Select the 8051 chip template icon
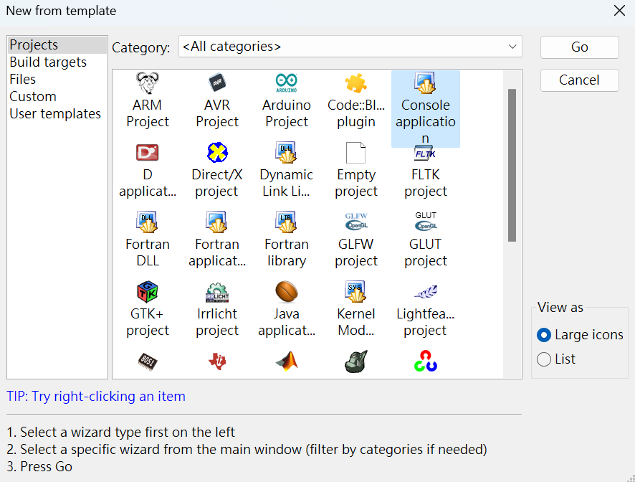The height and width of the screenshot is (482, 635). [x=148, y=361]
